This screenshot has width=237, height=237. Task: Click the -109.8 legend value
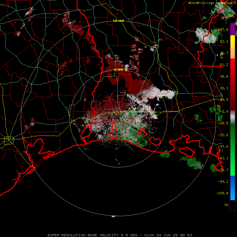222,193
